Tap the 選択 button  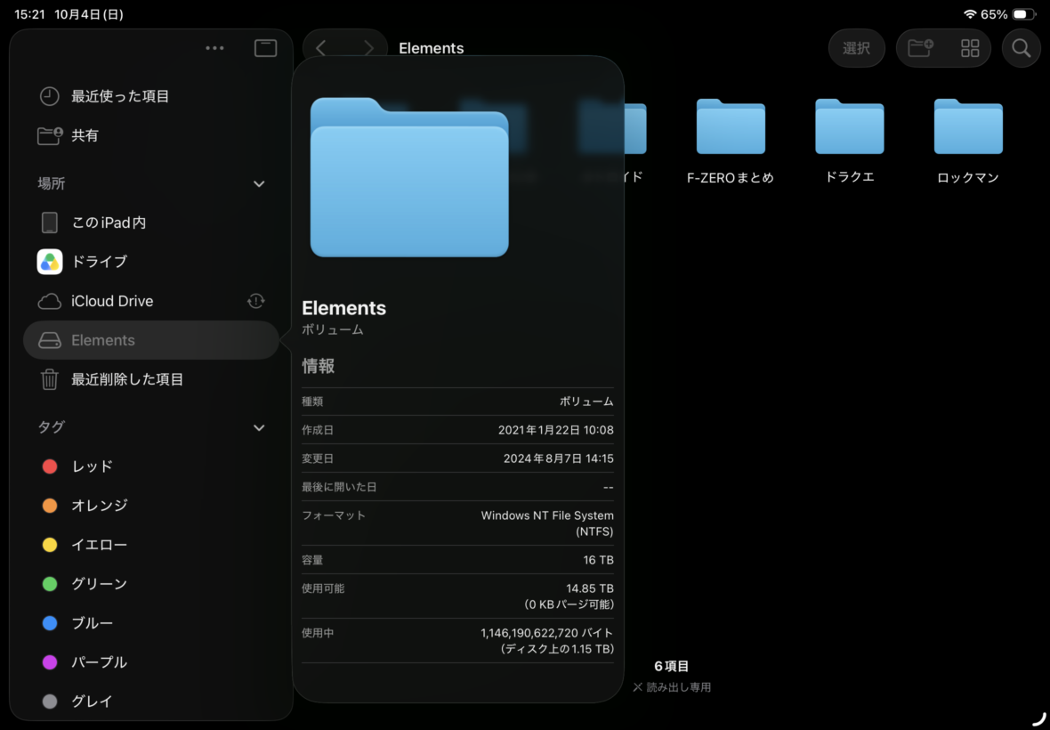pos(857,48)
